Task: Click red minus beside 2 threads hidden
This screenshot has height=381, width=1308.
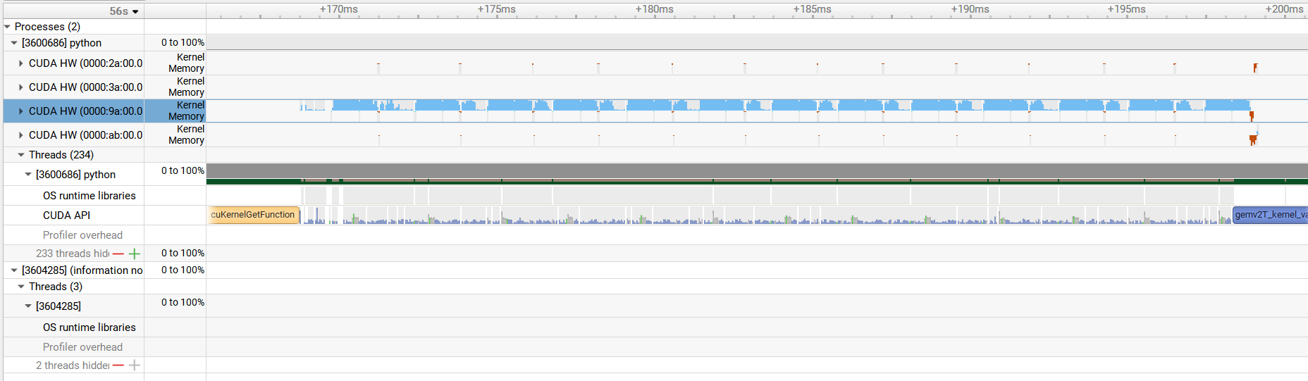Action: pyautogui.click(x=118, y=366)
